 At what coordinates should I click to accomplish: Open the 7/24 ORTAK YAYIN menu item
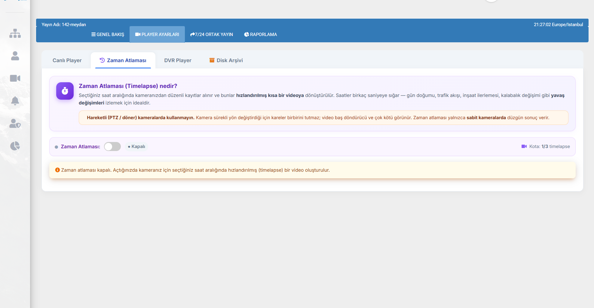pos(212,35)
